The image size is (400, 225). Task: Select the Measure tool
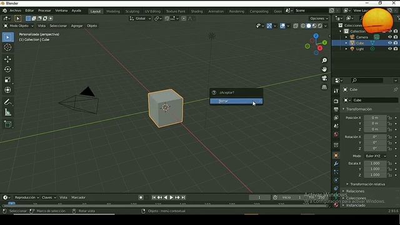(x=7, y=112)
